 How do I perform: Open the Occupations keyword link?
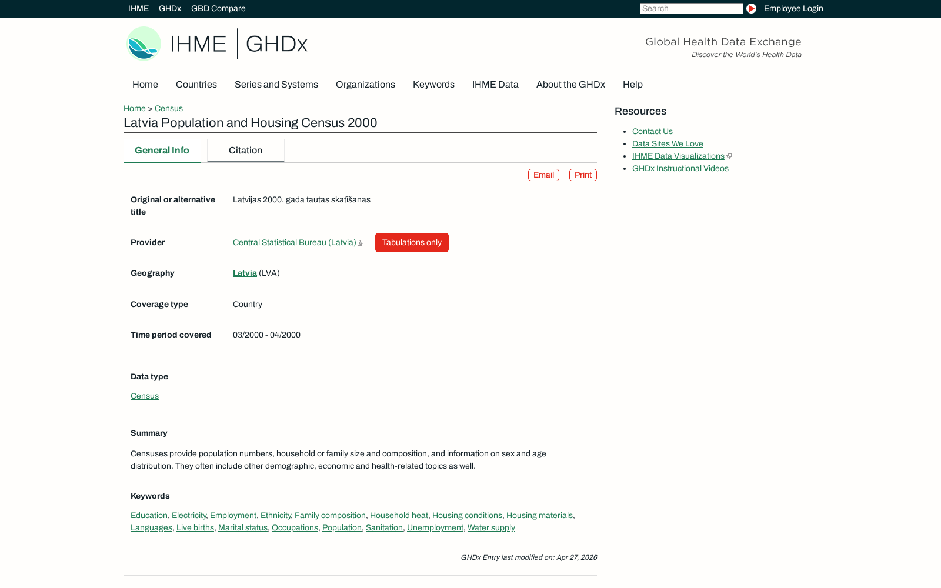click(x=295, y=528)
